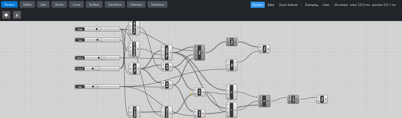The height and width of the screenshot is (118, 402).
Task: Click the Tiers slider handle
Action: click(97, 40)
